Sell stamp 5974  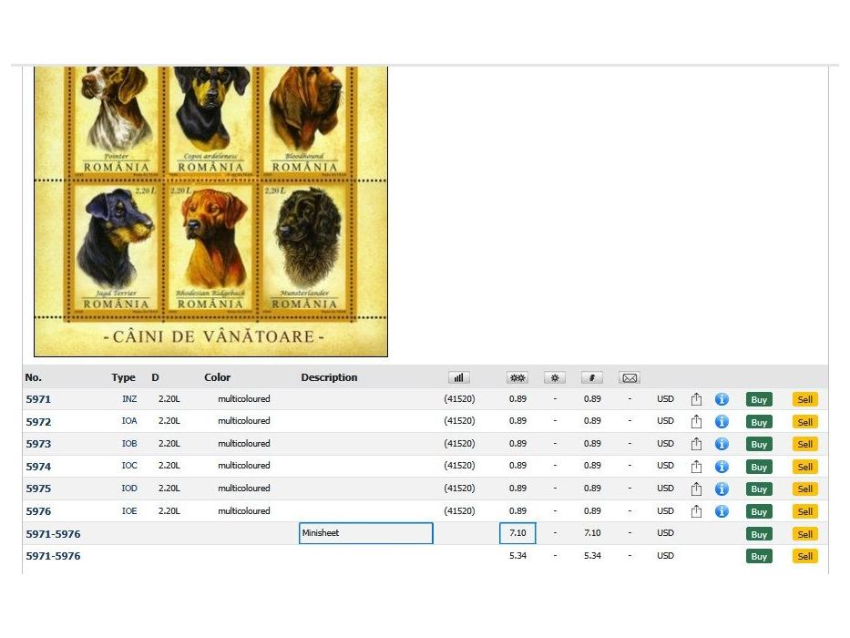point(805,467)
